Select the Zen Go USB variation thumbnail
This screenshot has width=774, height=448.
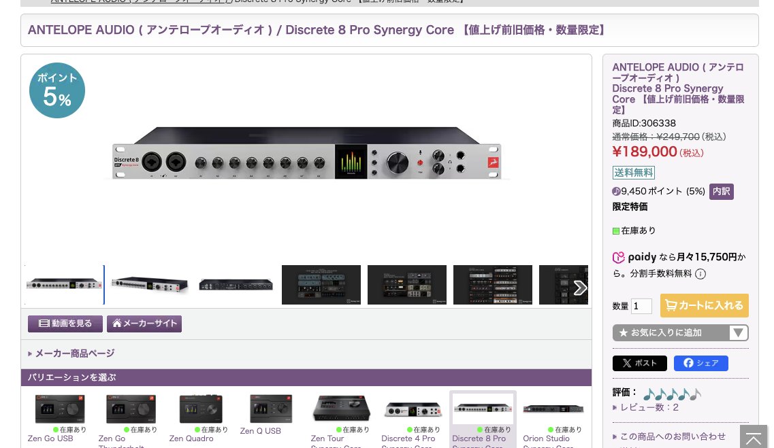[x=59, y=409]
